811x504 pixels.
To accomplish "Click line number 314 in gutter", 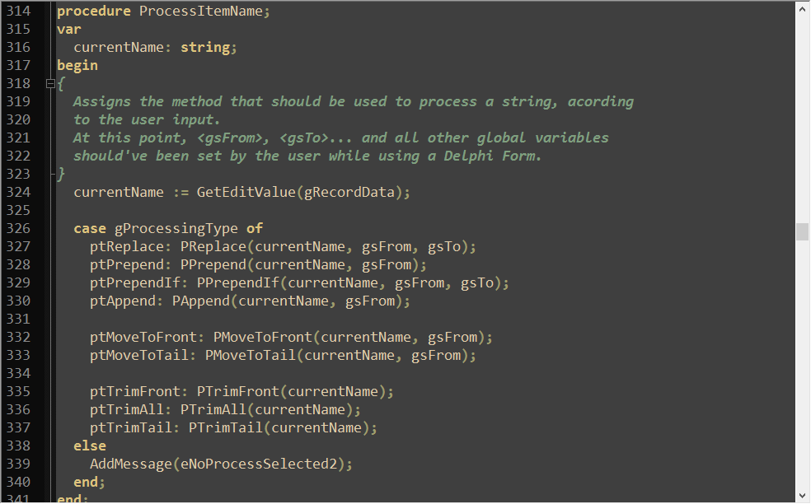I will (x=17, y=11).
